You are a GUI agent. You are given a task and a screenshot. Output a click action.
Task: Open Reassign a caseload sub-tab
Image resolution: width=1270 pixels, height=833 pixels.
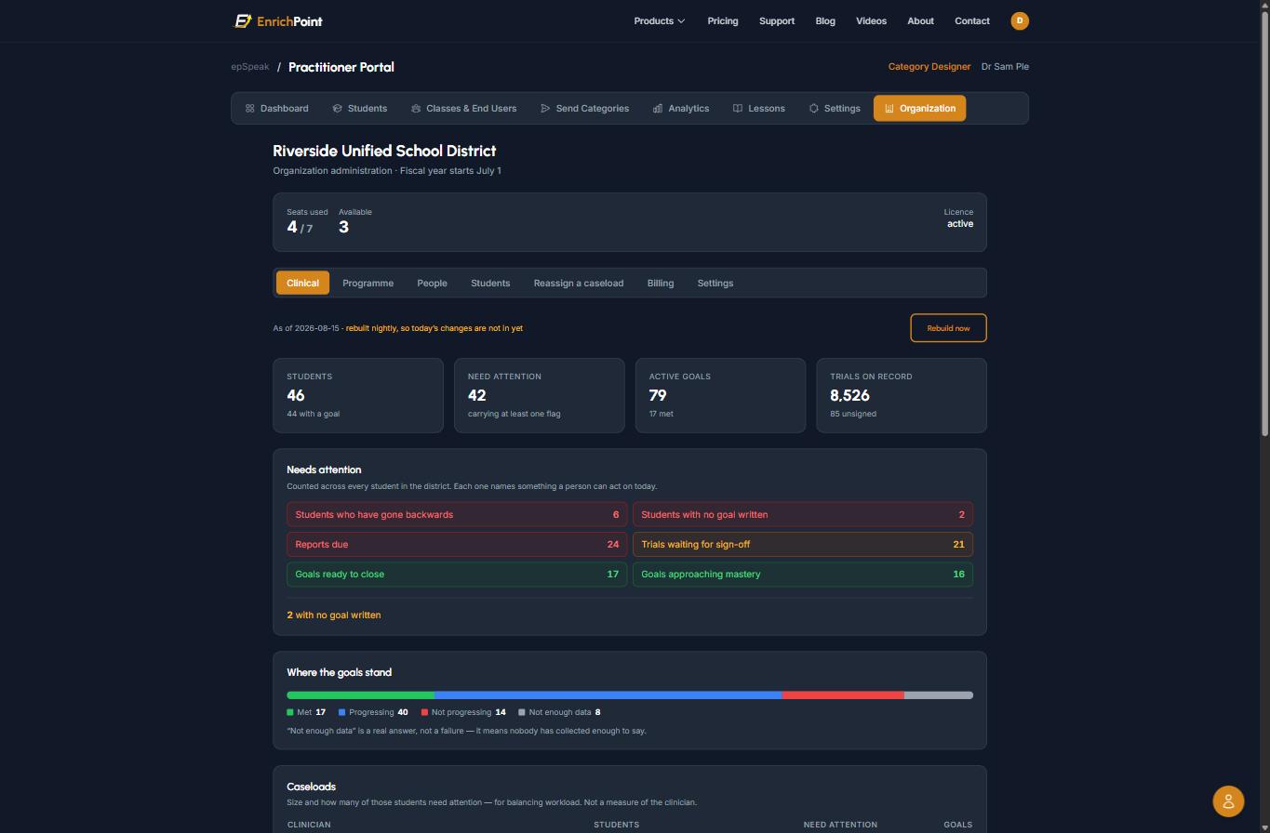pos(579,283)
